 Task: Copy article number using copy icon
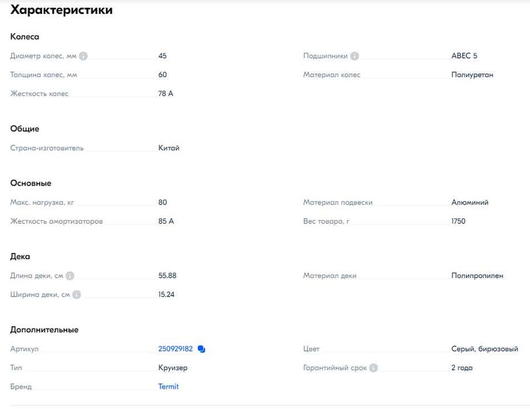click(201, 349)
